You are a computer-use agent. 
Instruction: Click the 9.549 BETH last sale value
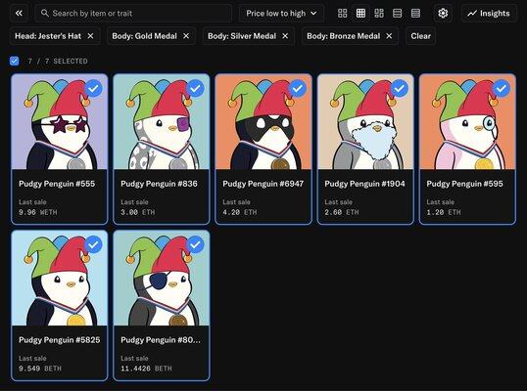coord(40,369)
